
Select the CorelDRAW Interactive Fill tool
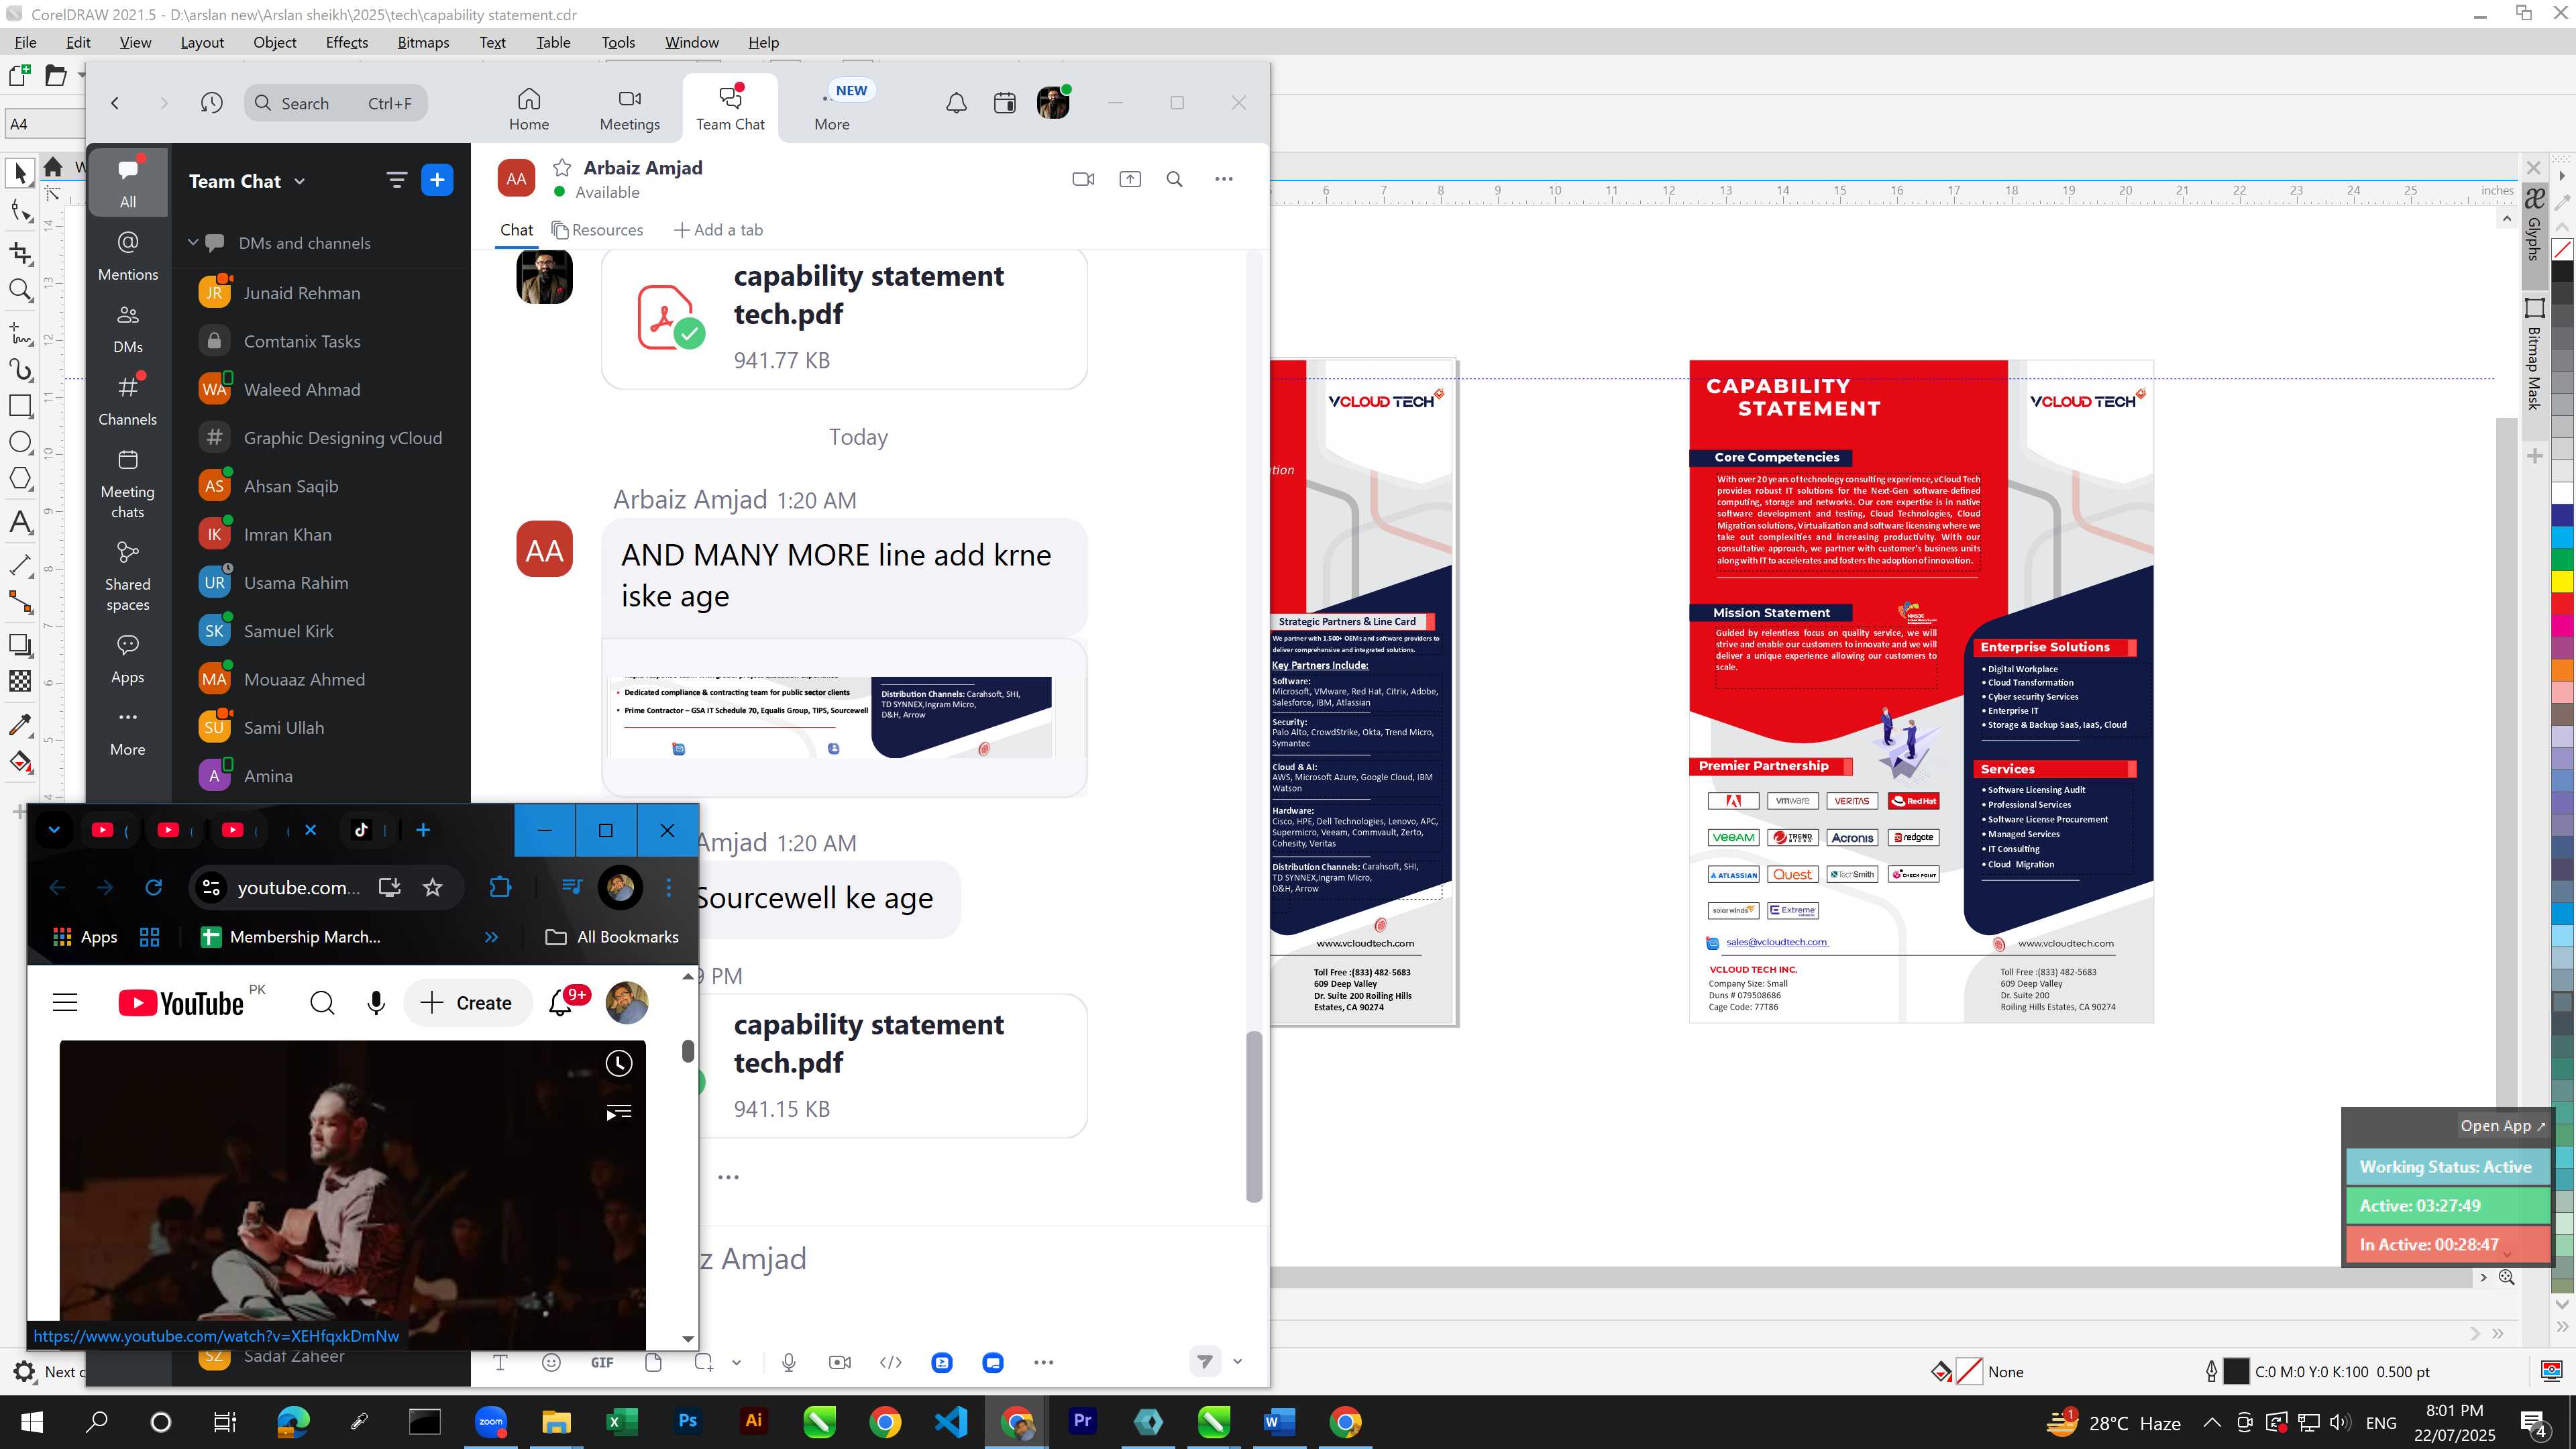20,762
